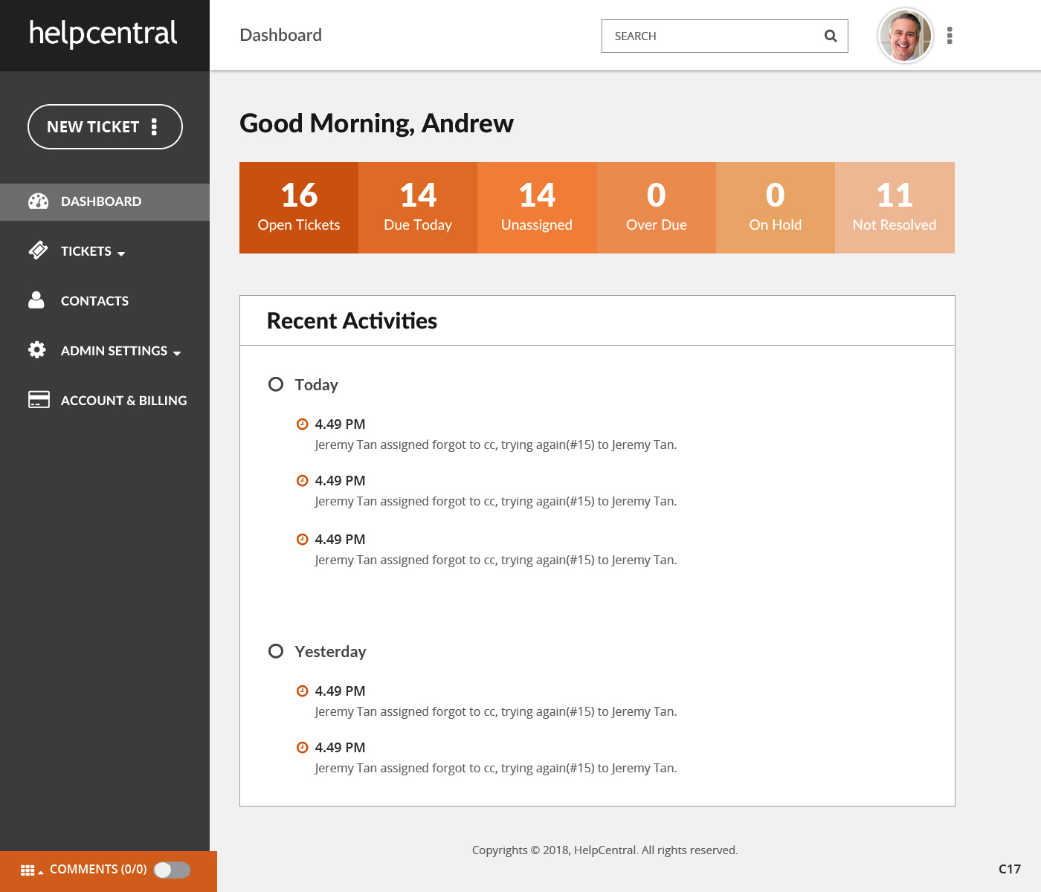The height and width of the screenshot is (892, 1041).
Task: Click the grid icon in Comments bar
Action: pyautogui.click(x=28, y=870)
